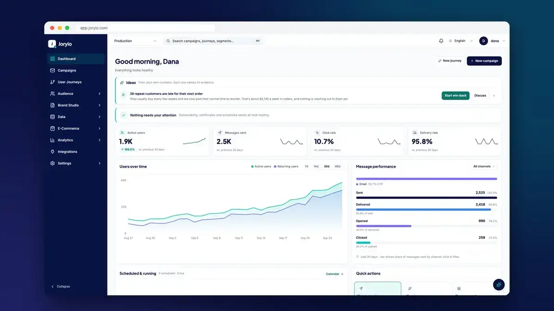Image resolution: width=554 pixels, height=311 pixels.
Task: Toggle Returning users legend series
Action: coord(286,166)
